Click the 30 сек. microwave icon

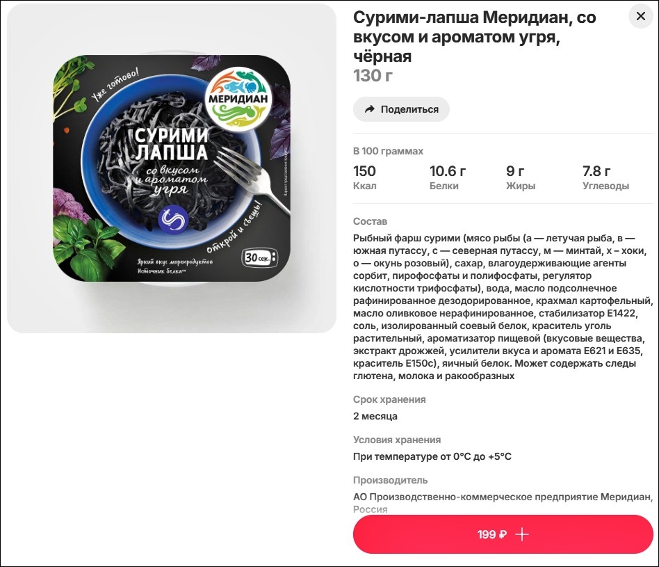261,257
